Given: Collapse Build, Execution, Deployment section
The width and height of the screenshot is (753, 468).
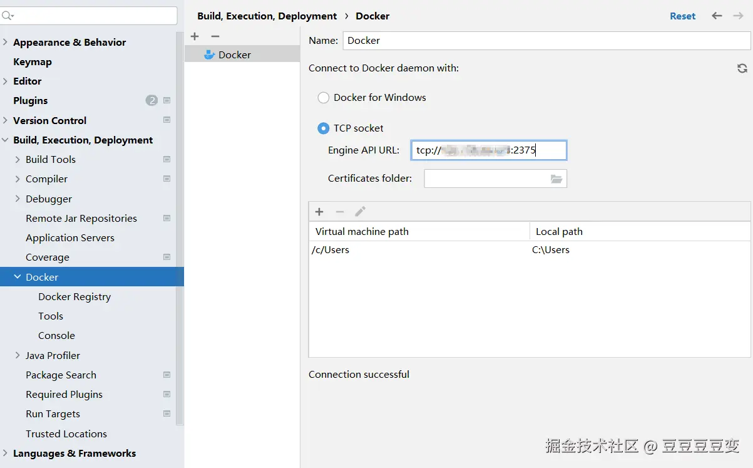Looking at the screenshot, I should [x=6, y=140].
